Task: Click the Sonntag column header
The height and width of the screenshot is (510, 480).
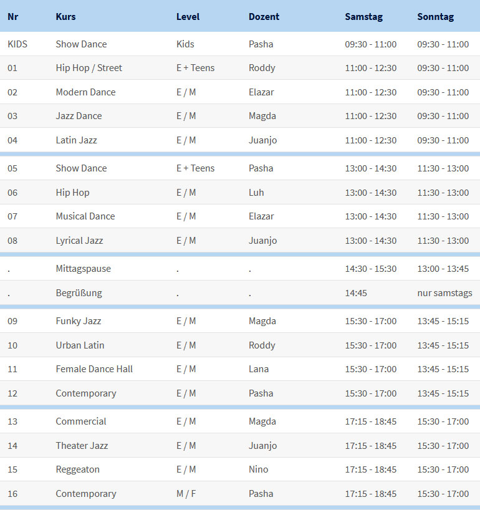Action: [x=436, y=17]
